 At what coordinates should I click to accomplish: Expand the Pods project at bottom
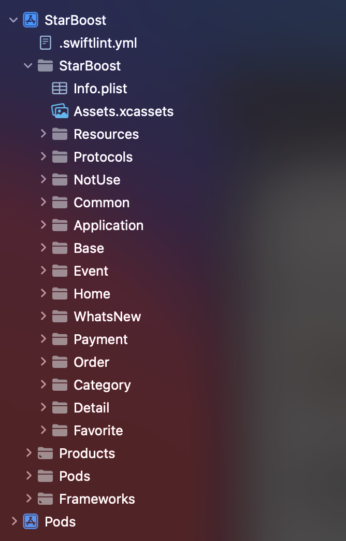coord(13,522)
